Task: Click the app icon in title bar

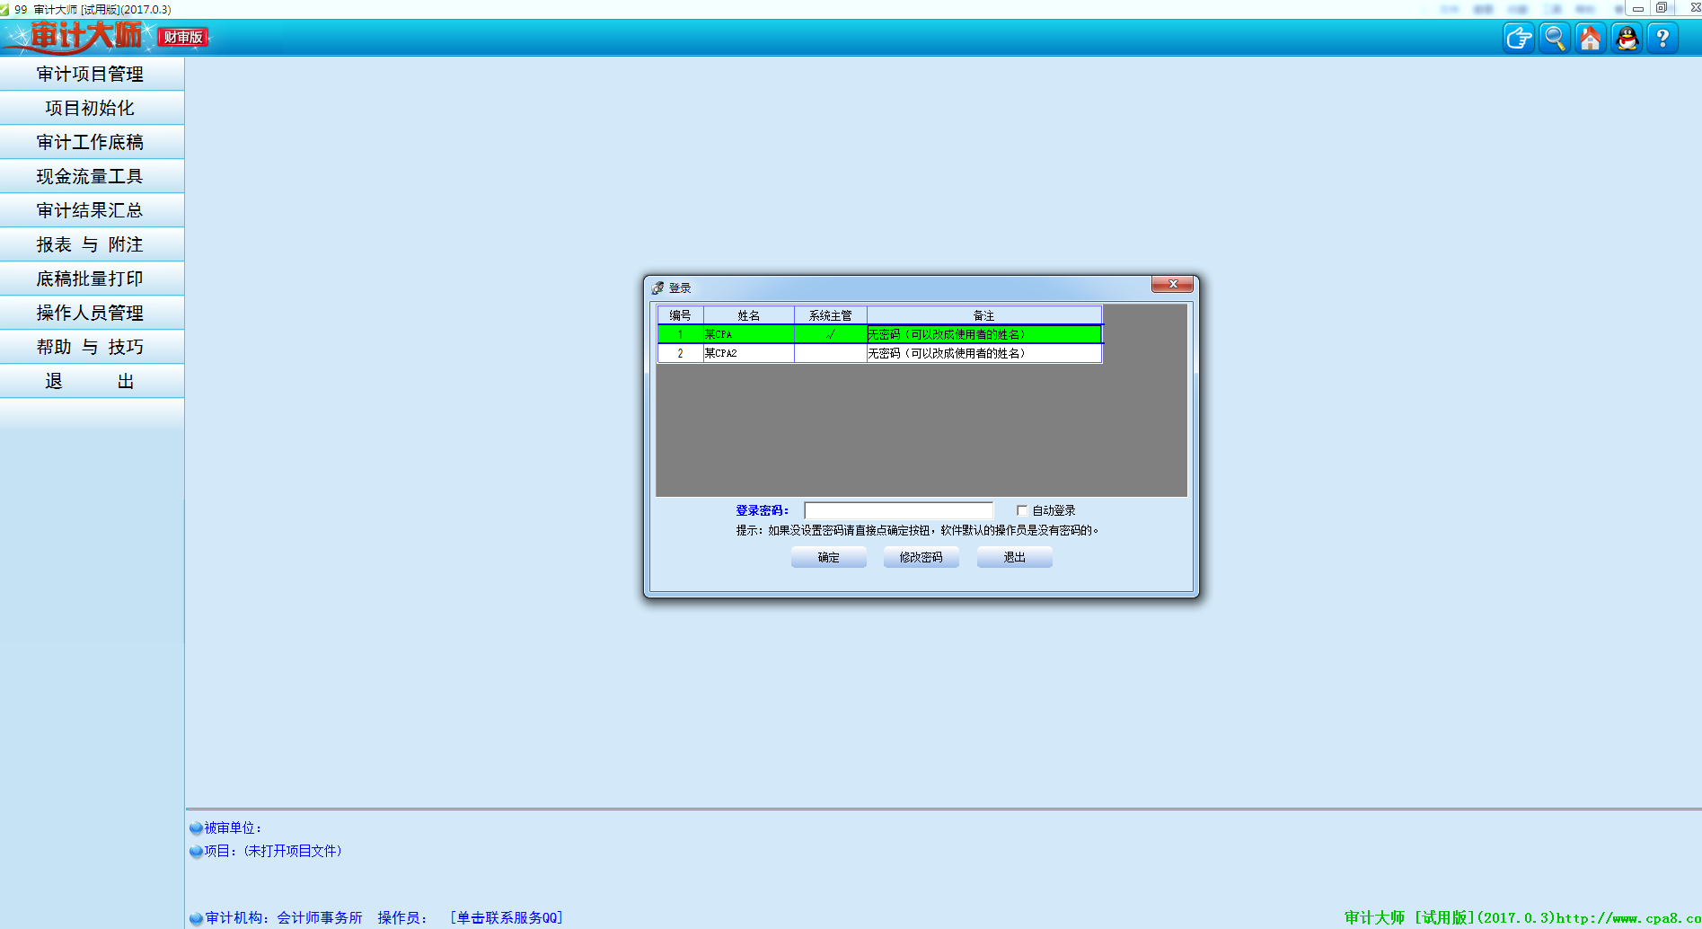Action: 4,9
